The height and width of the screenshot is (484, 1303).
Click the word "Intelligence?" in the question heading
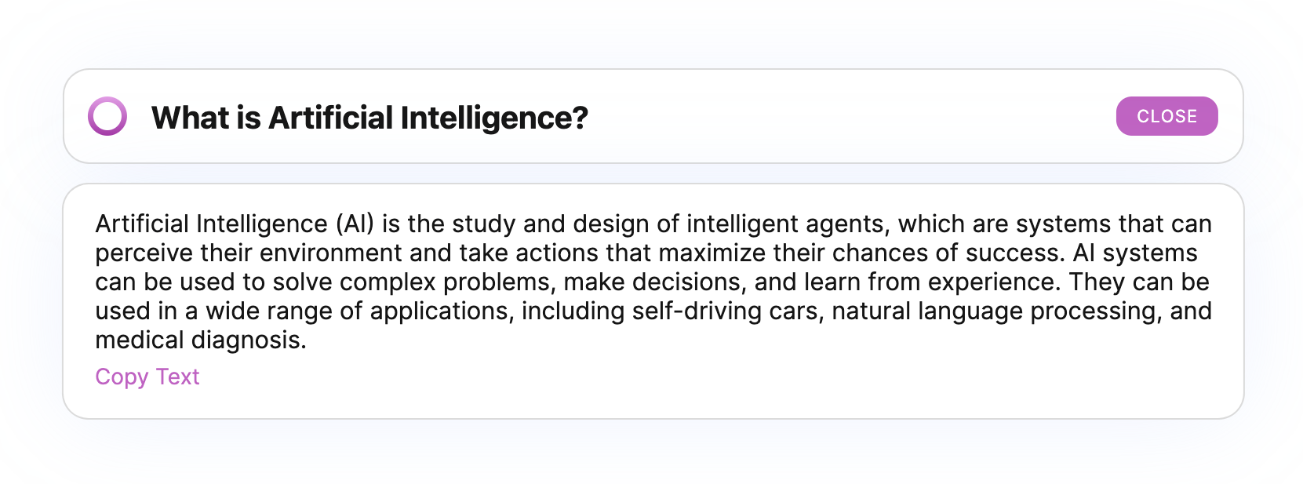(494, 118)
